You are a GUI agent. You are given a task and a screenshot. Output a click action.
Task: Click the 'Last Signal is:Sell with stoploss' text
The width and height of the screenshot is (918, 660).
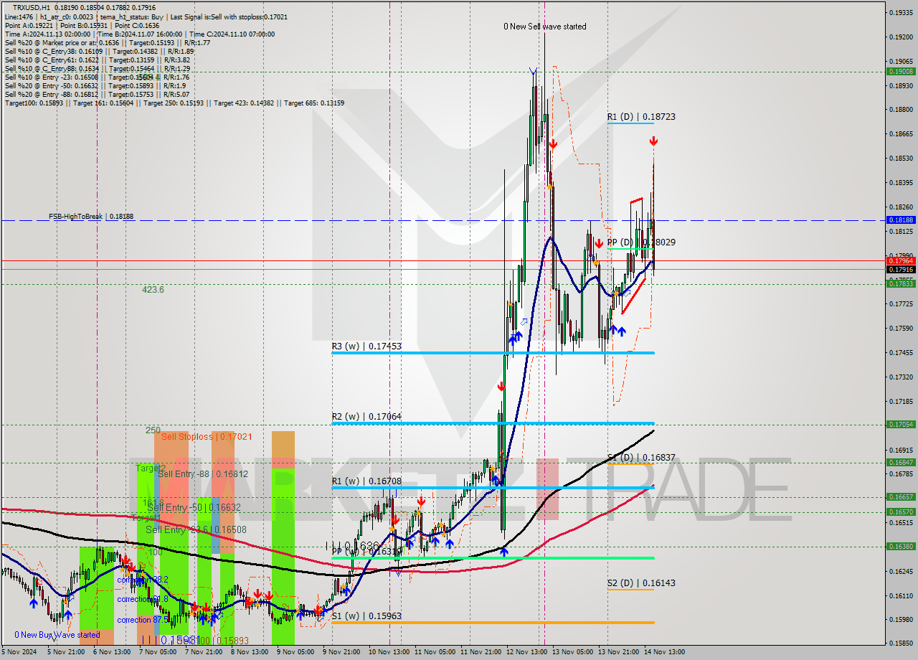coord(217,16)
